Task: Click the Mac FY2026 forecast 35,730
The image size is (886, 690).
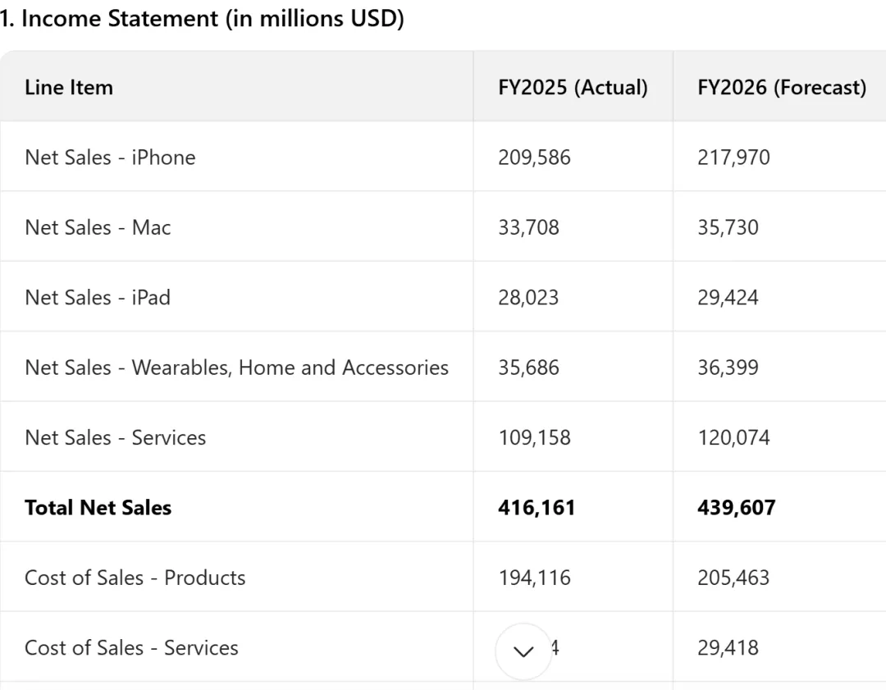Action: point(728,227)
